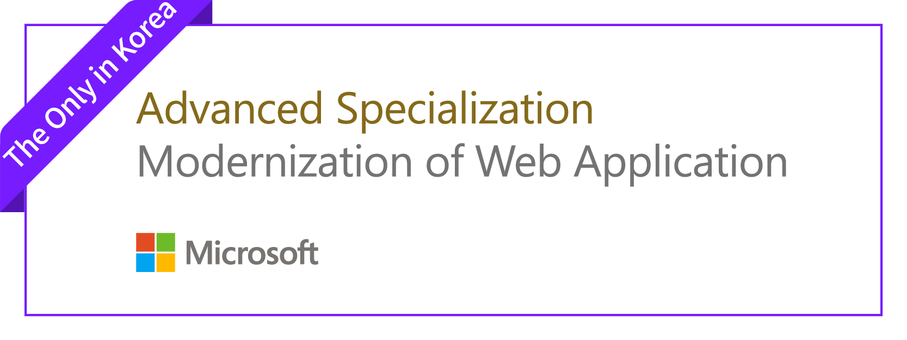The height and width of the screenshot is (340, 907).
Task: Click the word 'Specialization' in gold heading
Action: (465, 110)
